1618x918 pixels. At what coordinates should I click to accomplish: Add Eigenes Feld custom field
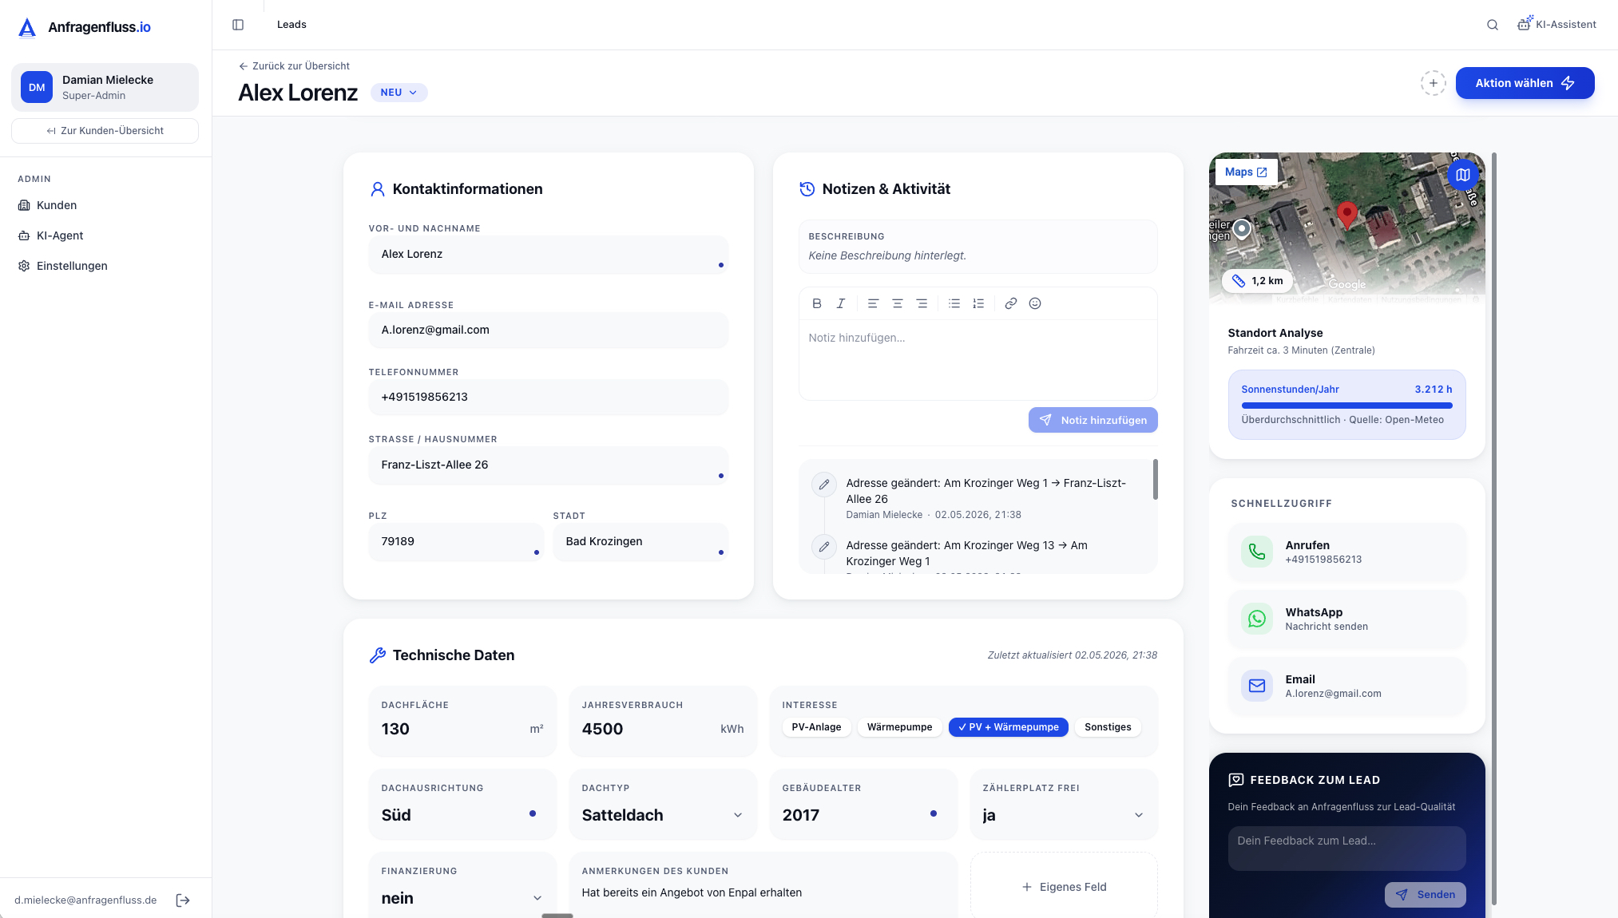(1063, 887)
